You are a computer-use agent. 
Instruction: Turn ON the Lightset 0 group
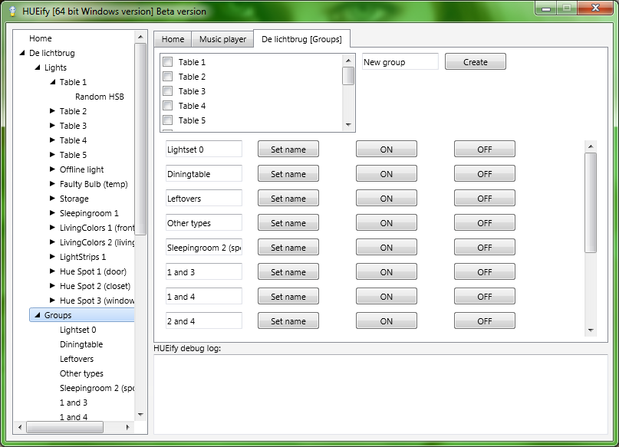pyautogui.click(x=387, y=150)
